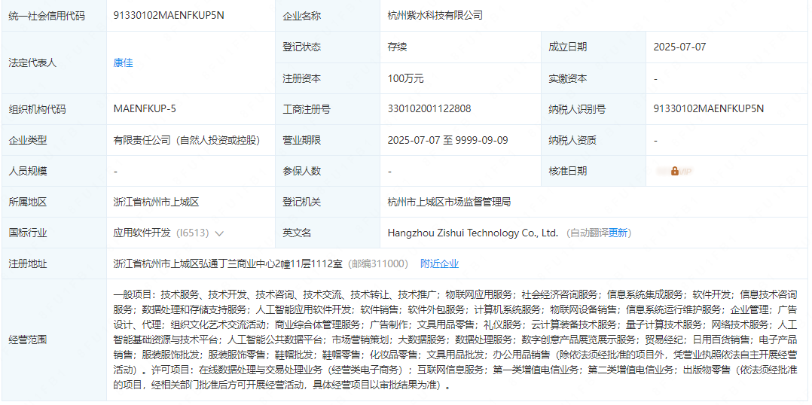Select the English name Hangzhou Zishui Technology text

[472, 233]
